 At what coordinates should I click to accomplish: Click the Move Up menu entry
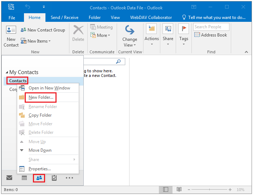48,142
